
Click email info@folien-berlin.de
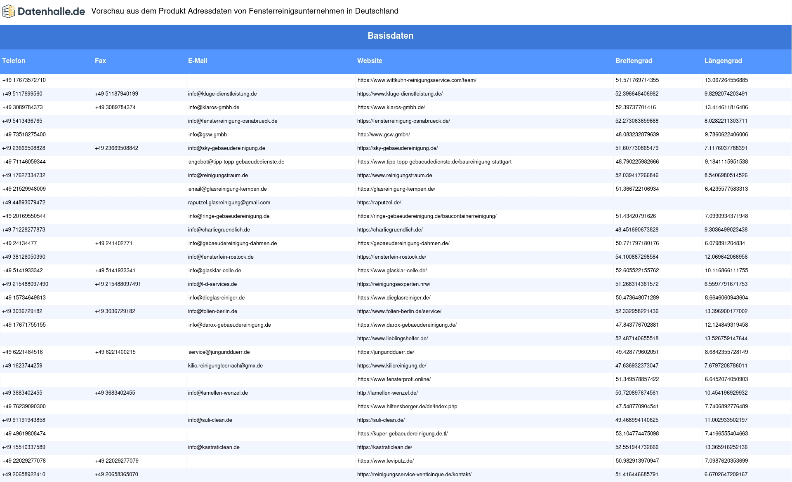click(212, 311)
